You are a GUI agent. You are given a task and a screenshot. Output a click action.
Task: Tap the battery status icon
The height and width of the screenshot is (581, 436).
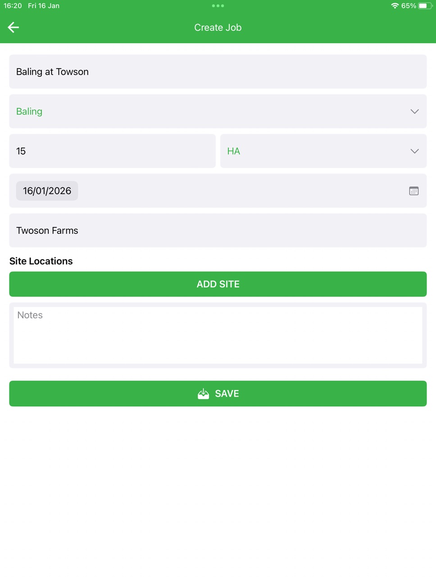pyautogui.click(x=425, y=6)
